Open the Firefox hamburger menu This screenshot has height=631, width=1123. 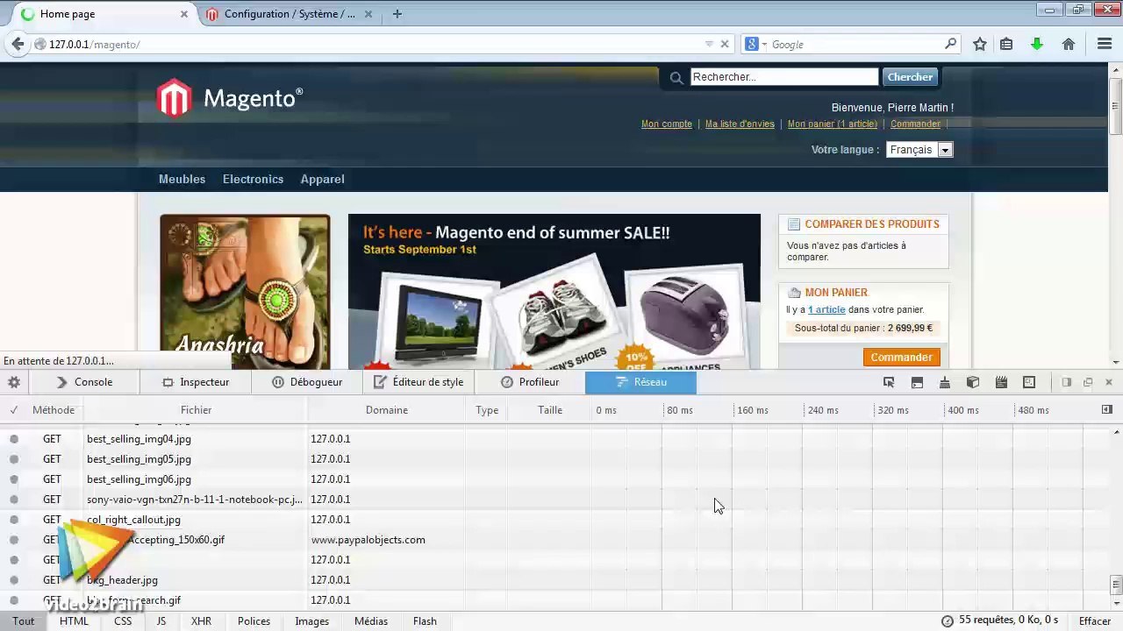(x=1105, y=44)
